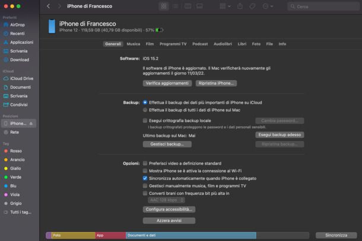The image size is (362, 241).
Task: Open the group-by toolbar menu
Action: (225, 7)
